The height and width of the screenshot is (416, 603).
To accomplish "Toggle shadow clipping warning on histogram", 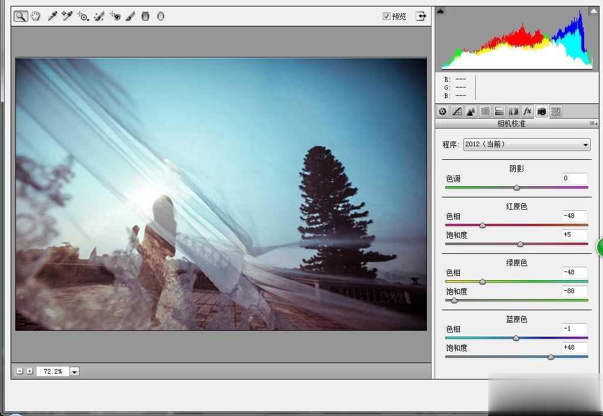I will (x=440, y=11).
